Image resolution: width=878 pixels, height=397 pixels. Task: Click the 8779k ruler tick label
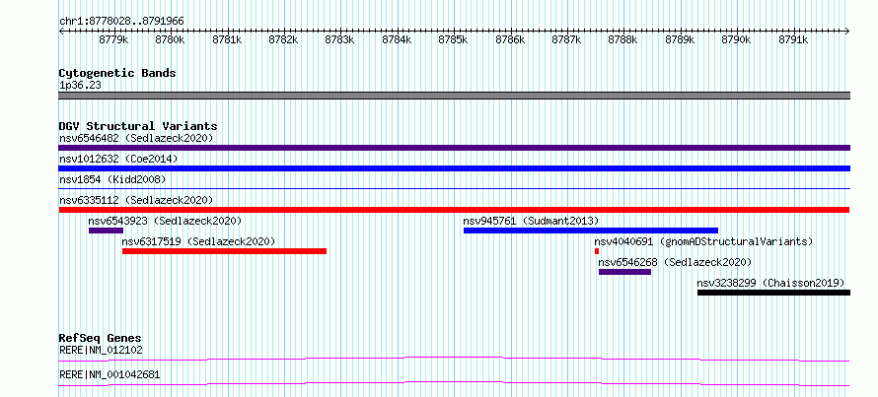113,39
